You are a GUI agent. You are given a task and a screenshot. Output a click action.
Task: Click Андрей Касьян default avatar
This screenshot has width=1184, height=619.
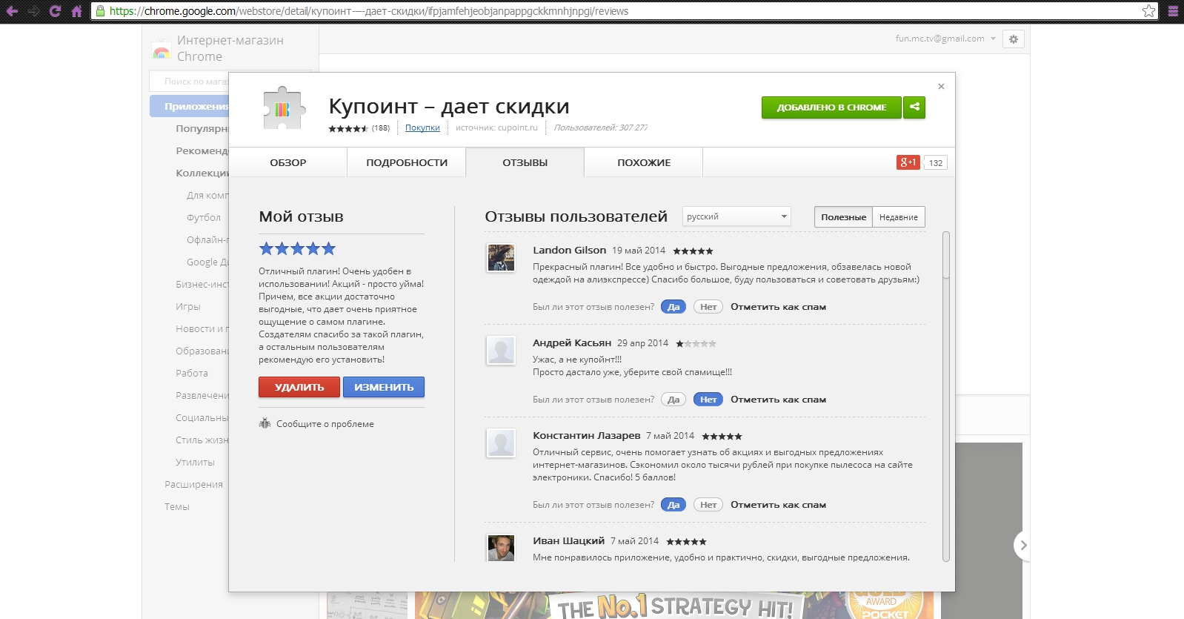(501, 351)
